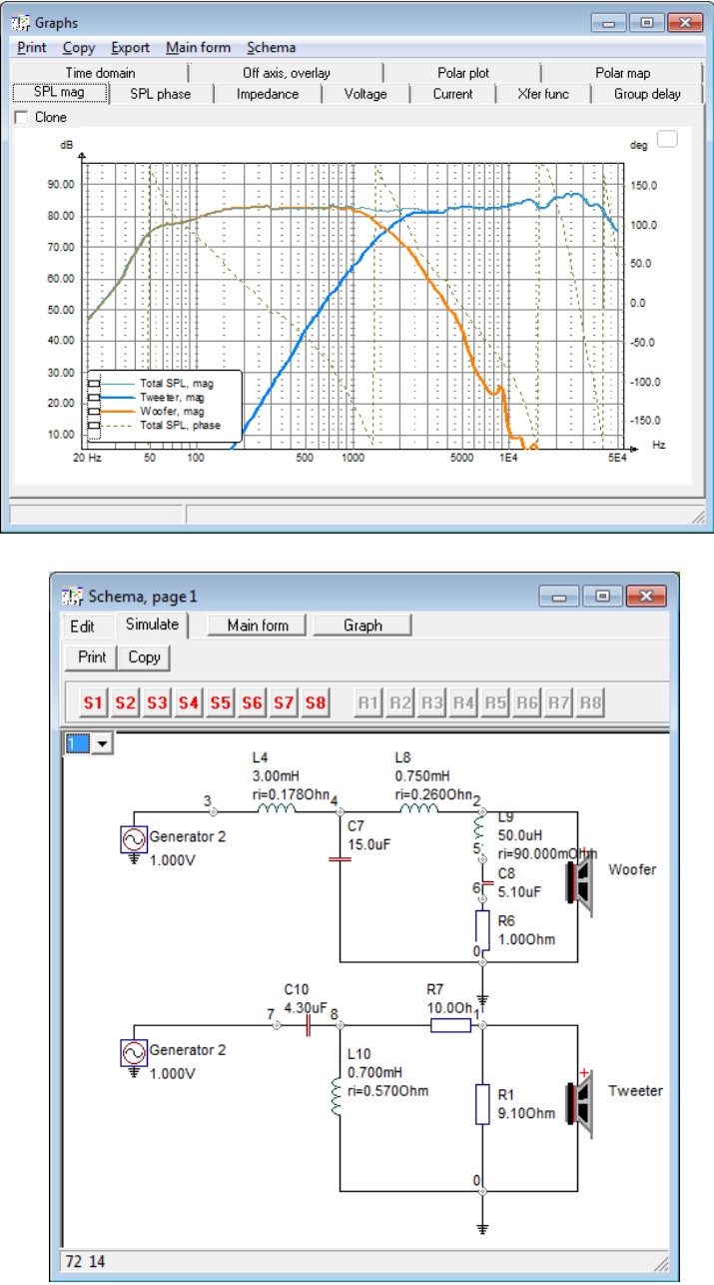714x1285 pixels.
Task: Open the schema page number dropdown
Action: (x=103, y=744)
